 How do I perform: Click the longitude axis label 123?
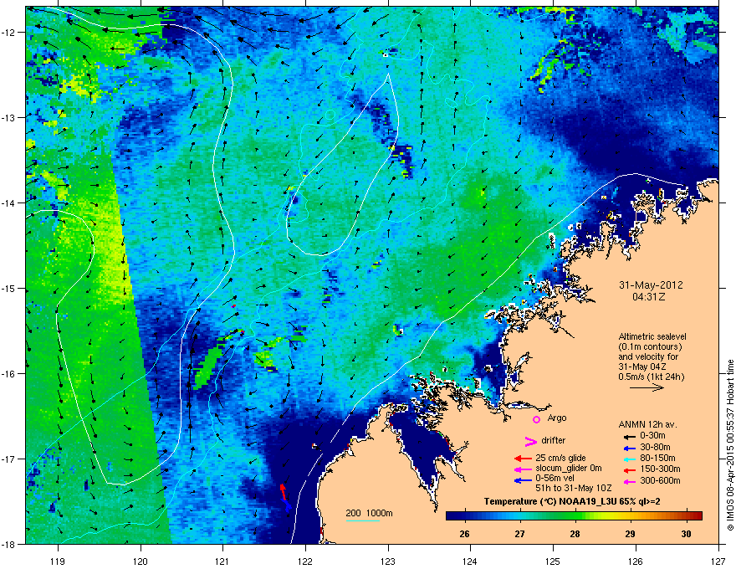point(388,561)
